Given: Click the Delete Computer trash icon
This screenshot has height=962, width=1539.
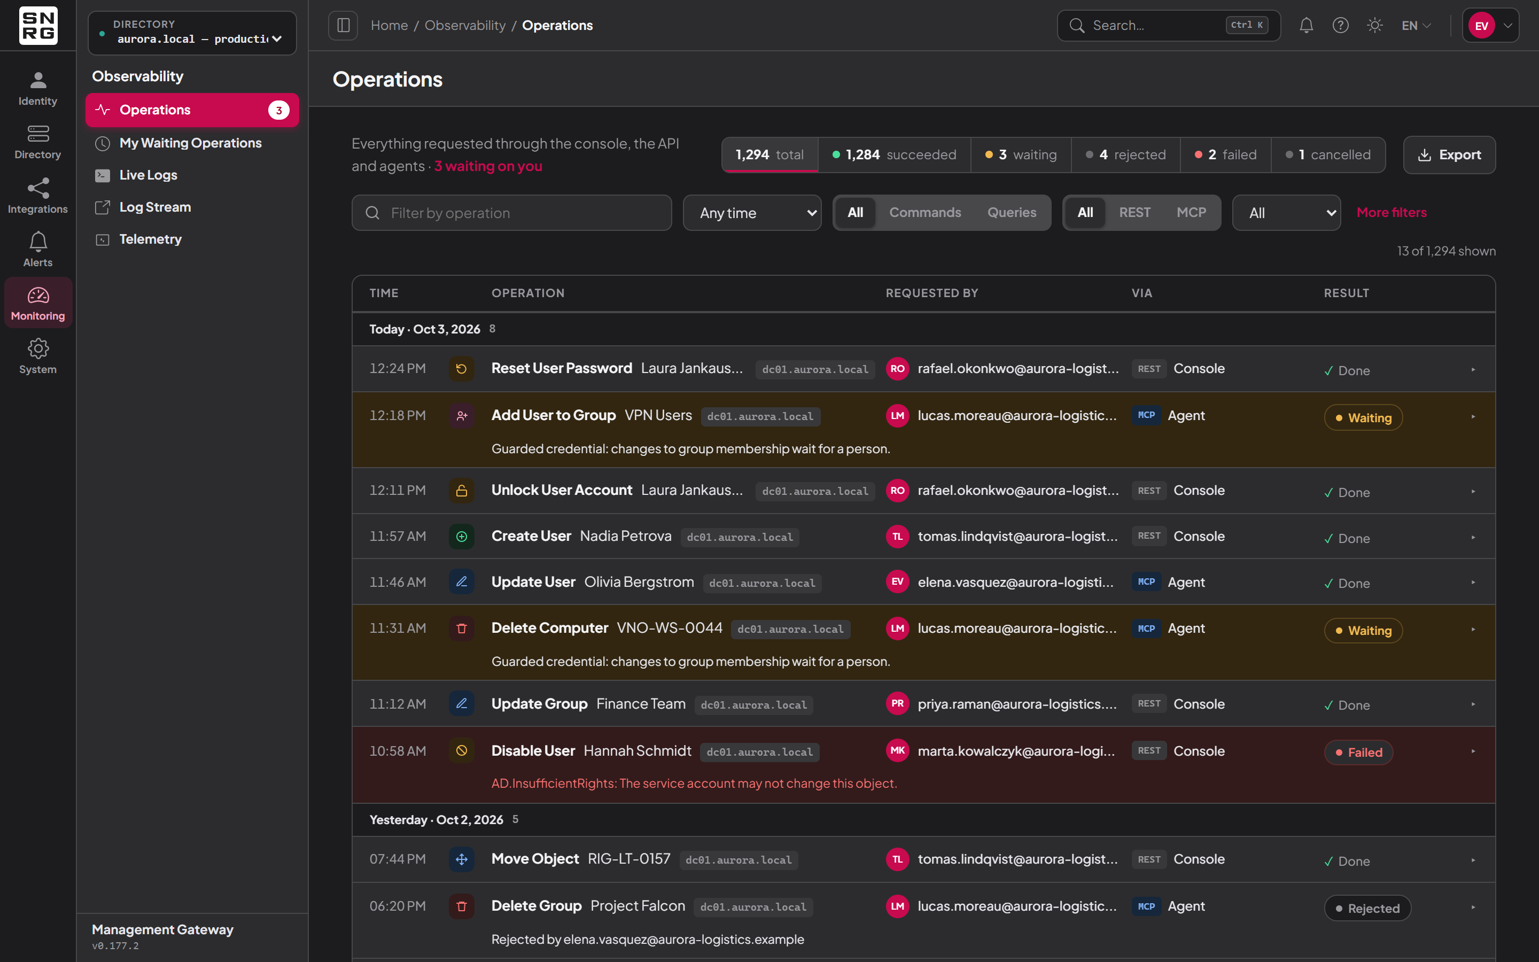Looking at the screenshot, I should coord(462,629).
